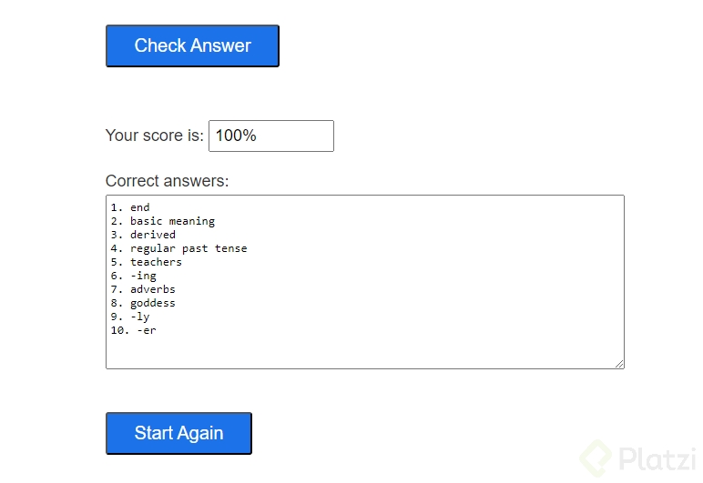Screen dimensions: 703x483
Task: Click answer line 1 "end"
Action: (139, 207)
